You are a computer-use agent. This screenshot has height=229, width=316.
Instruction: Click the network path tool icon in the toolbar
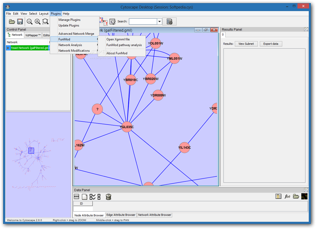104,22
